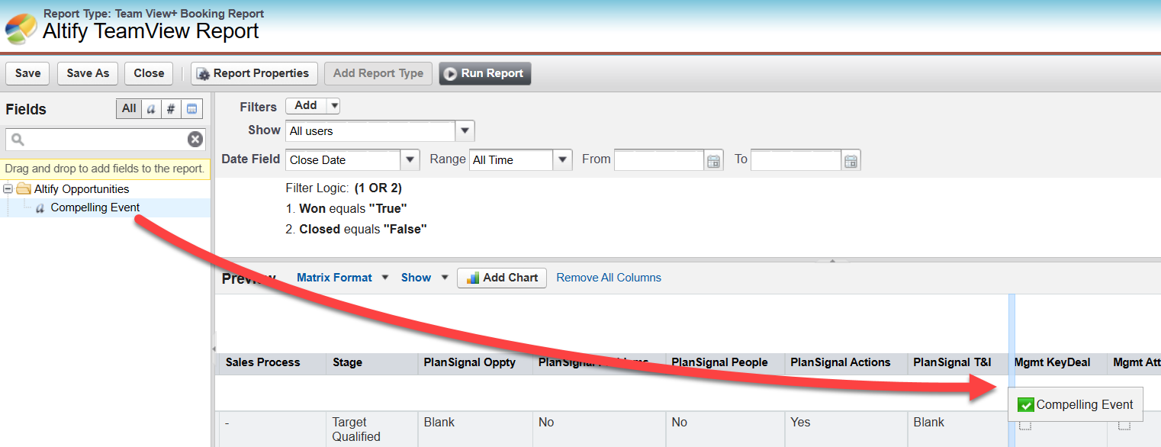The height and width of the screenshot is (447, 1161).
Task: Select filter 'Closed equals False'
Action: pos(356,229)
